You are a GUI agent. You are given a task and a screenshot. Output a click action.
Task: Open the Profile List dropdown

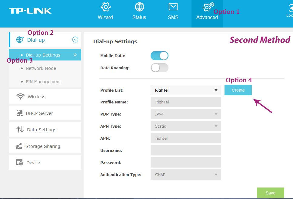click(x=185, y=90)
